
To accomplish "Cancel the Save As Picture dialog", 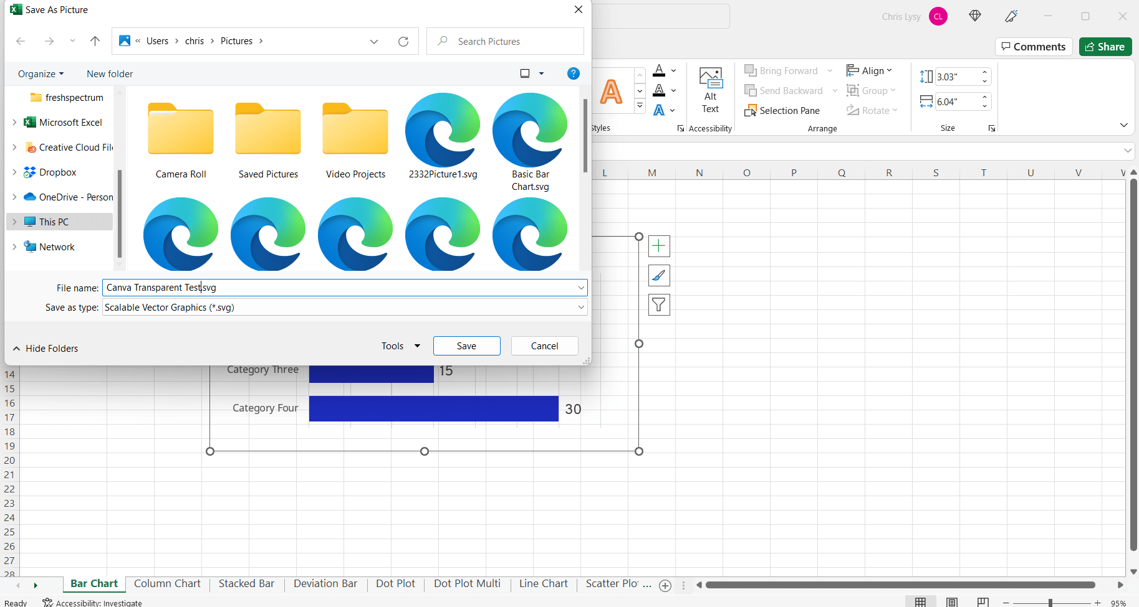I will (545, 346).
